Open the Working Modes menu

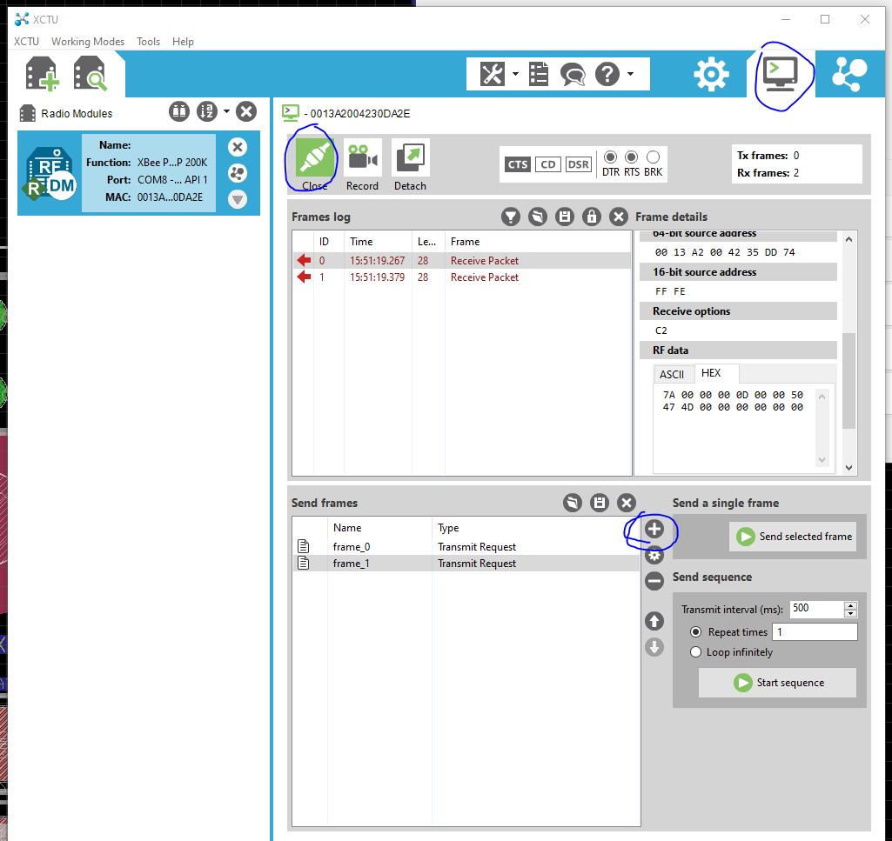(x=88, y=42)
